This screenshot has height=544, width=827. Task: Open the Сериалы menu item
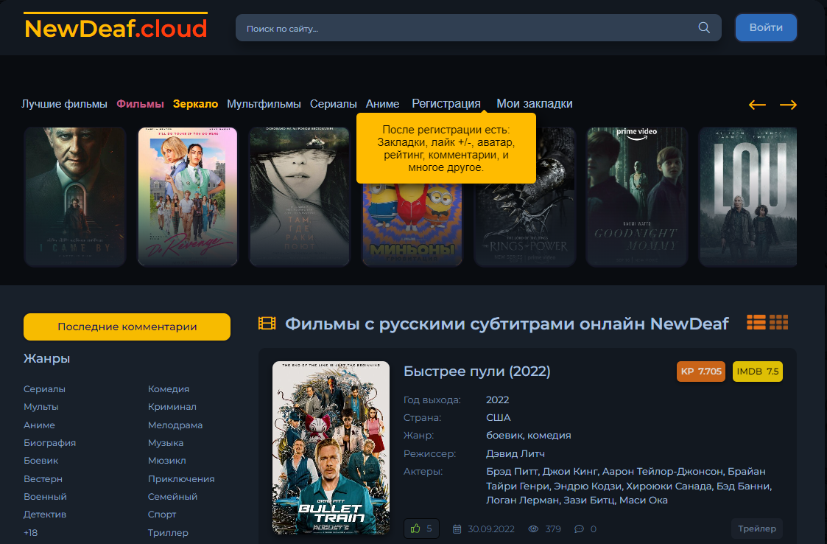pyautogui.click(x=334, y=104)
